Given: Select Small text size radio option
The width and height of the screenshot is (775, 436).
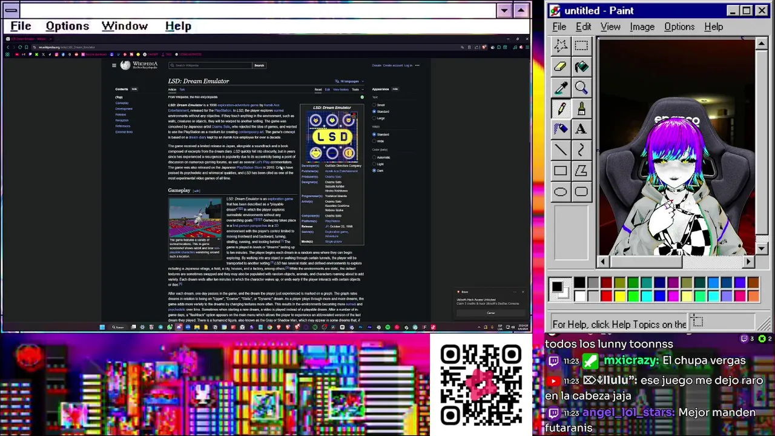Looking at the screenshot, I should click(x=374, y=105).
